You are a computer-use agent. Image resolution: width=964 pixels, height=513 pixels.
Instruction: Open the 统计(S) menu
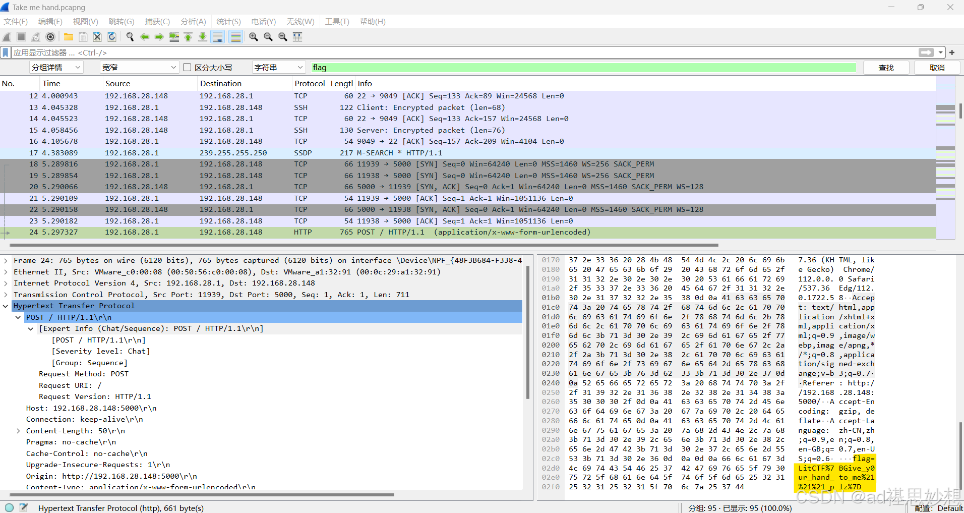pyautogui.click(x=228, y=21)
